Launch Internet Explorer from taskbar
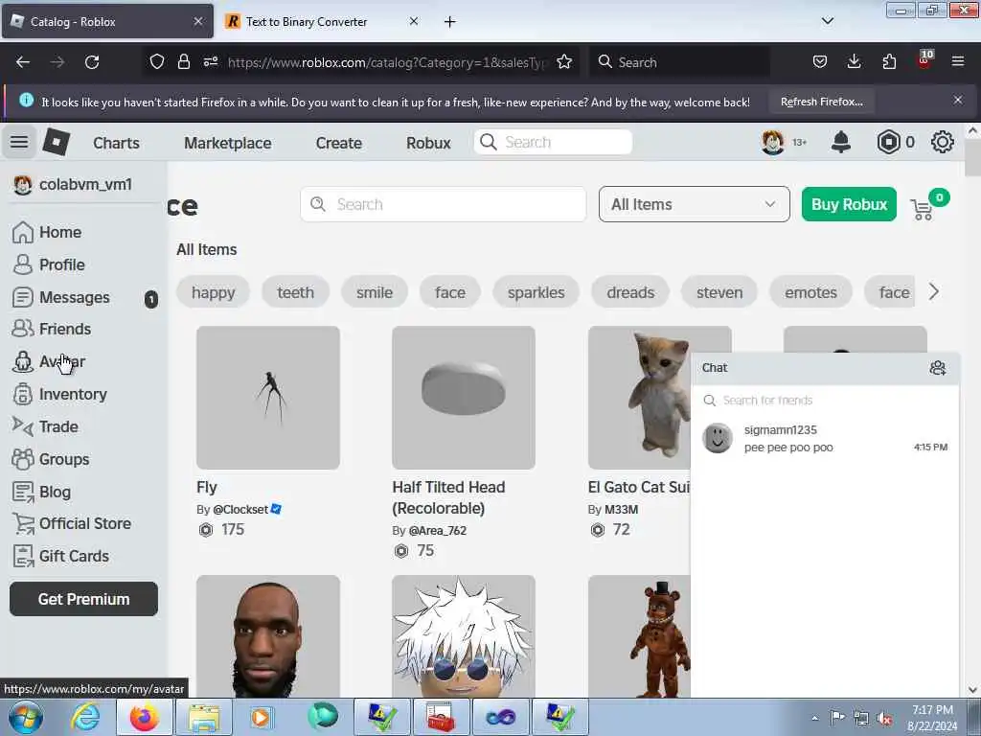The height and width of the screenshot is (736, 981). (85, 717)
